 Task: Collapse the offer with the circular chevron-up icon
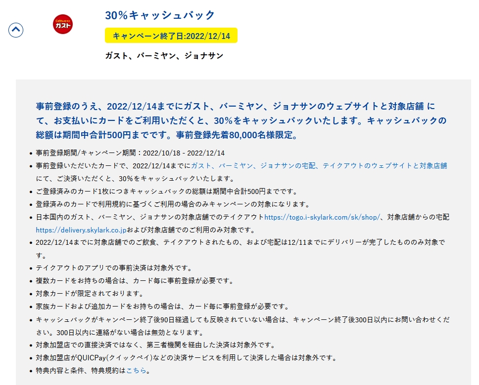pyautogui.click(x=15, y=30)
